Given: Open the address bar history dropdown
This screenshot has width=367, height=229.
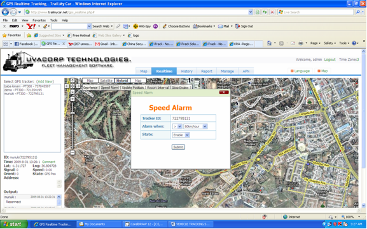Looking at the screenshot, I should (x=251, y=12).
